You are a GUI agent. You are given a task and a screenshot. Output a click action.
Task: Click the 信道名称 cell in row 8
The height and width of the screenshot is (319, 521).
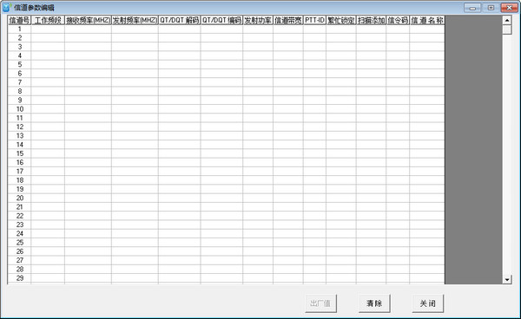pyautogui.click(x=427, y=91)
